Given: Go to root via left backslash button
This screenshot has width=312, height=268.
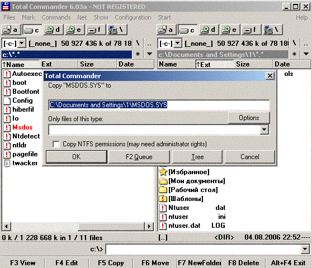Looking at the screenshot, I should 138,43.
